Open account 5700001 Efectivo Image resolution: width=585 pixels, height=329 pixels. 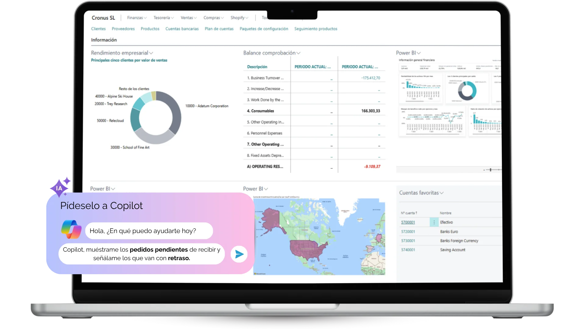point(408,222)
